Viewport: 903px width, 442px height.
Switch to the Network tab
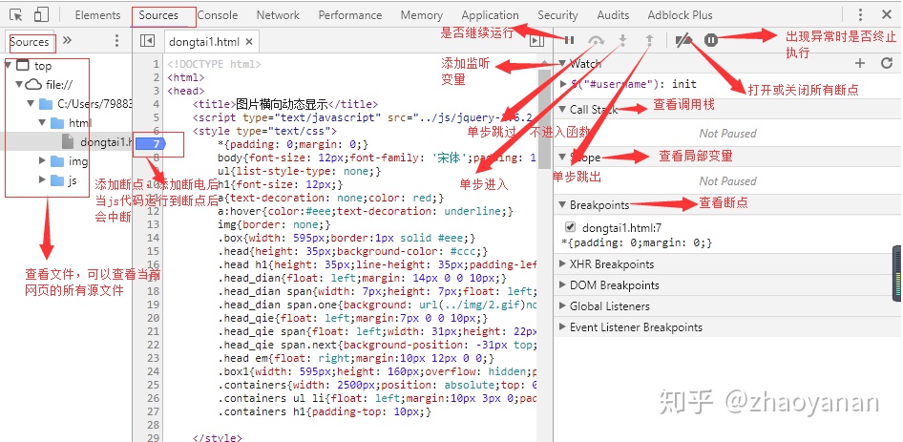(278, 15)
